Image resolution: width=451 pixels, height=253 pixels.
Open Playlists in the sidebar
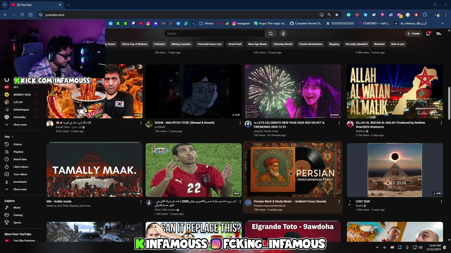18,152
